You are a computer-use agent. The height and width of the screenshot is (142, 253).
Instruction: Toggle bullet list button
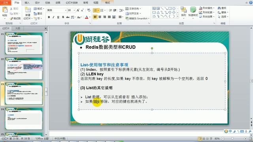point(95,11)
